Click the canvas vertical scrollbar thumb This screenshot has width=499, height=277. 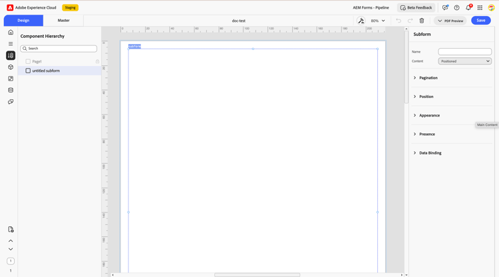[406, 67]
